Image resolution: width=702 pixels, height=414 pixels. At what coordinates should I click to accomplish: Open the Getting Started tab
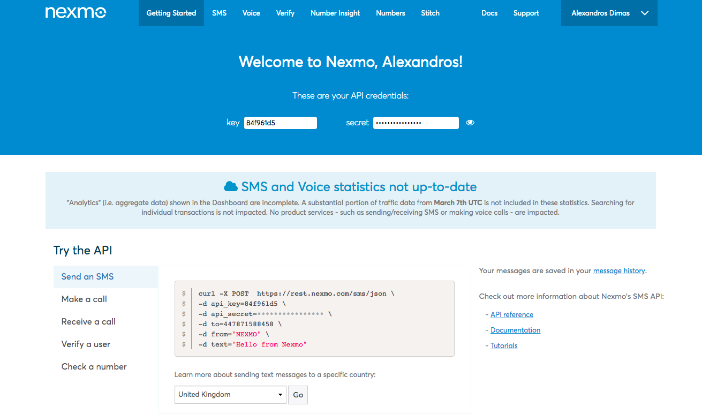(171, 13)
